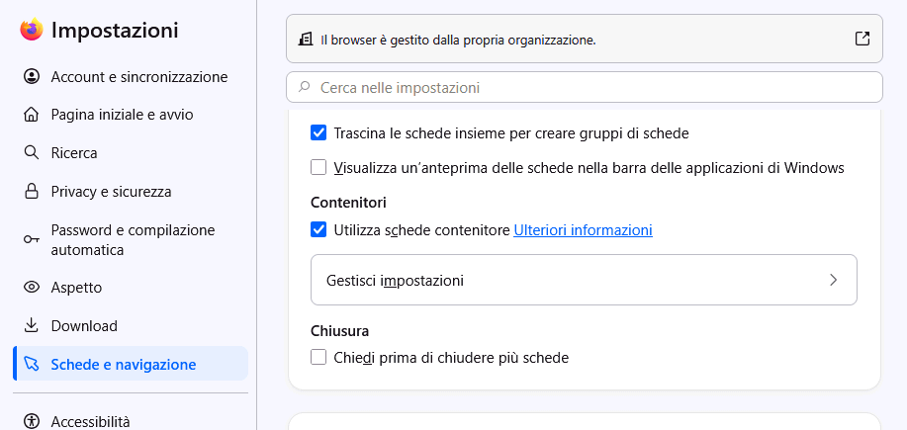The height and width of the screenshot is (430, 907).
Task: Click the organization building icon in banner
Action: click(305, 40)
